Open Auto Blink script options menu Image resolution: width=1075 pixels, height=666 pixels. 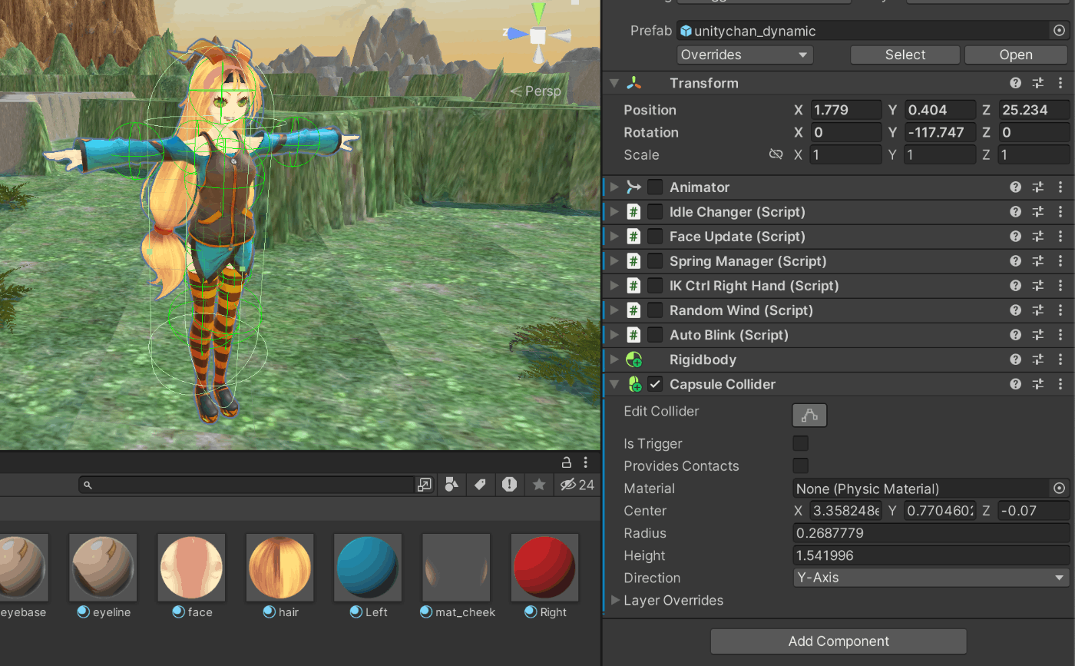tap(1060, 334)
